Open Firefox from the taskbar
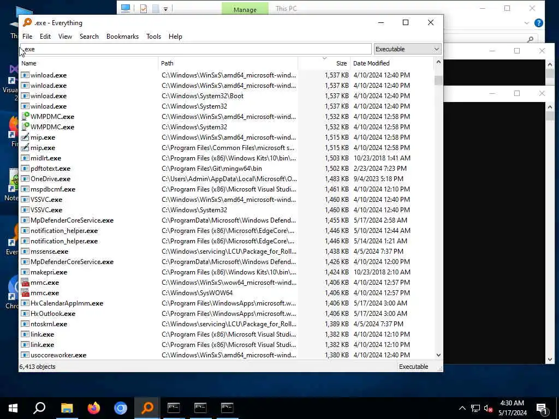 pyautogui.click(x=94, y=408)
